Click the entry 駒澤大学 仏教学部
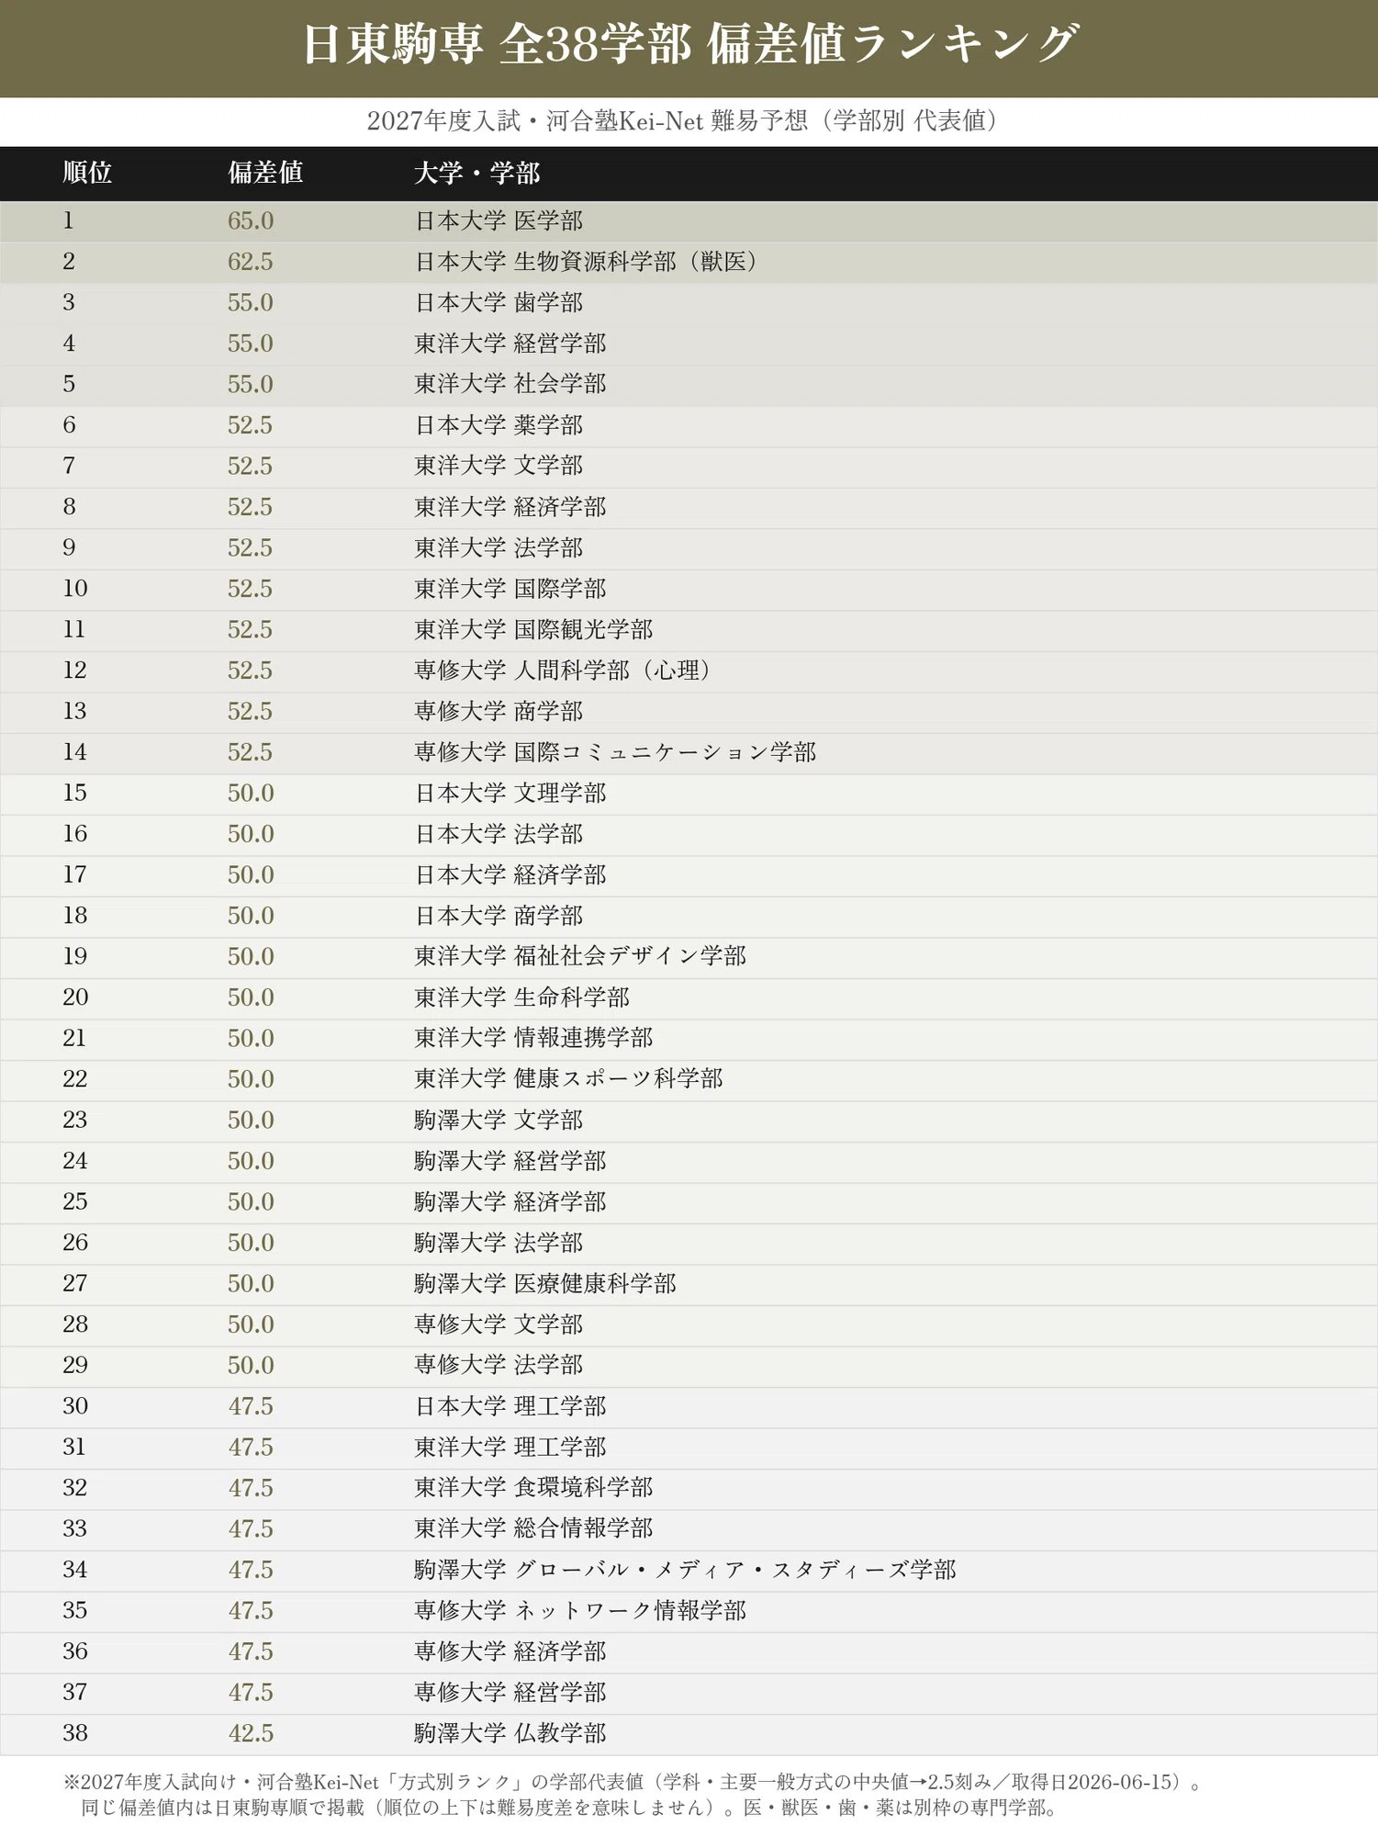The width and height of the screenshot is (1378, 1837). click(x=510, y=1733)
